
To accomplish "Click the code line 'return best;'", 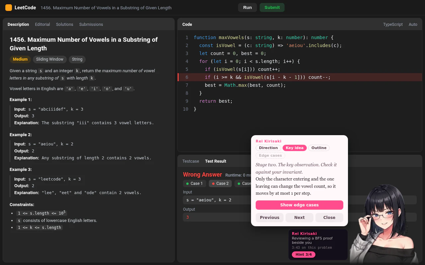I will pyautogui.click(x=216, y=101).
